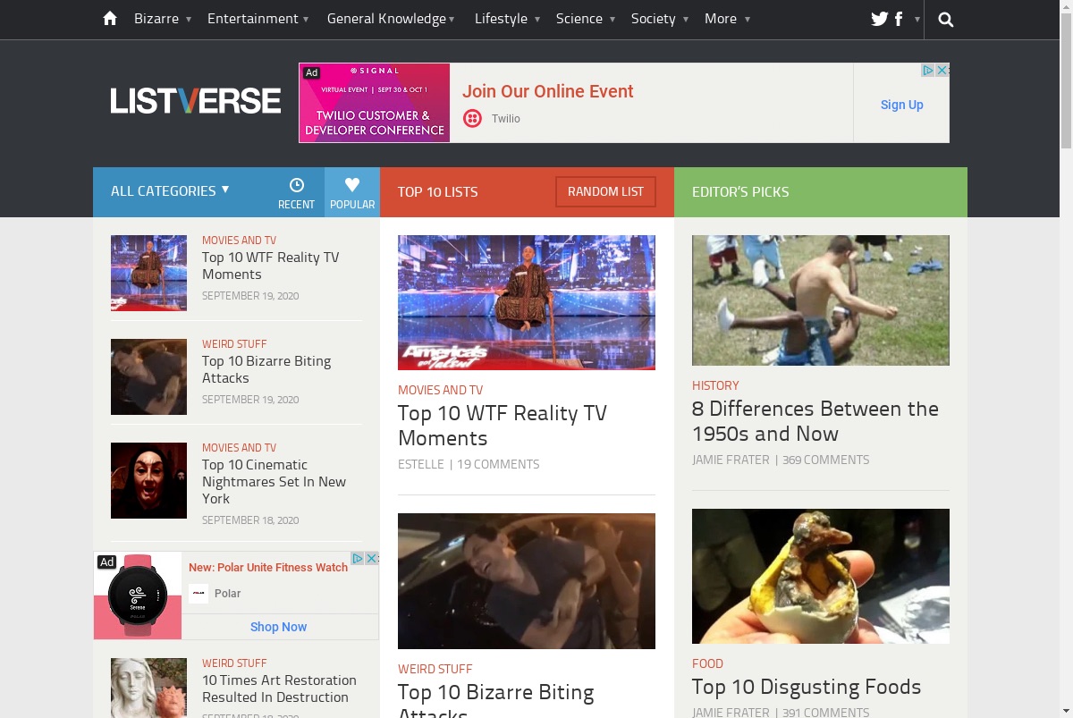The width and height of the screenshot is (1073, 718).
Task: Open AdChoices info on Twilio banner
Action: 929,70
